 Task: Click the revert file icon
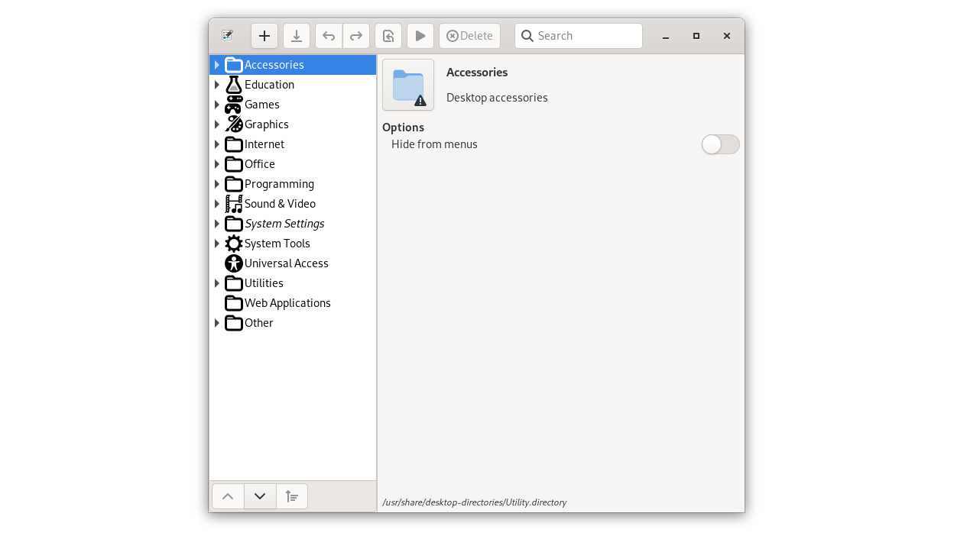pyautogui.click(x=388, y=36)
